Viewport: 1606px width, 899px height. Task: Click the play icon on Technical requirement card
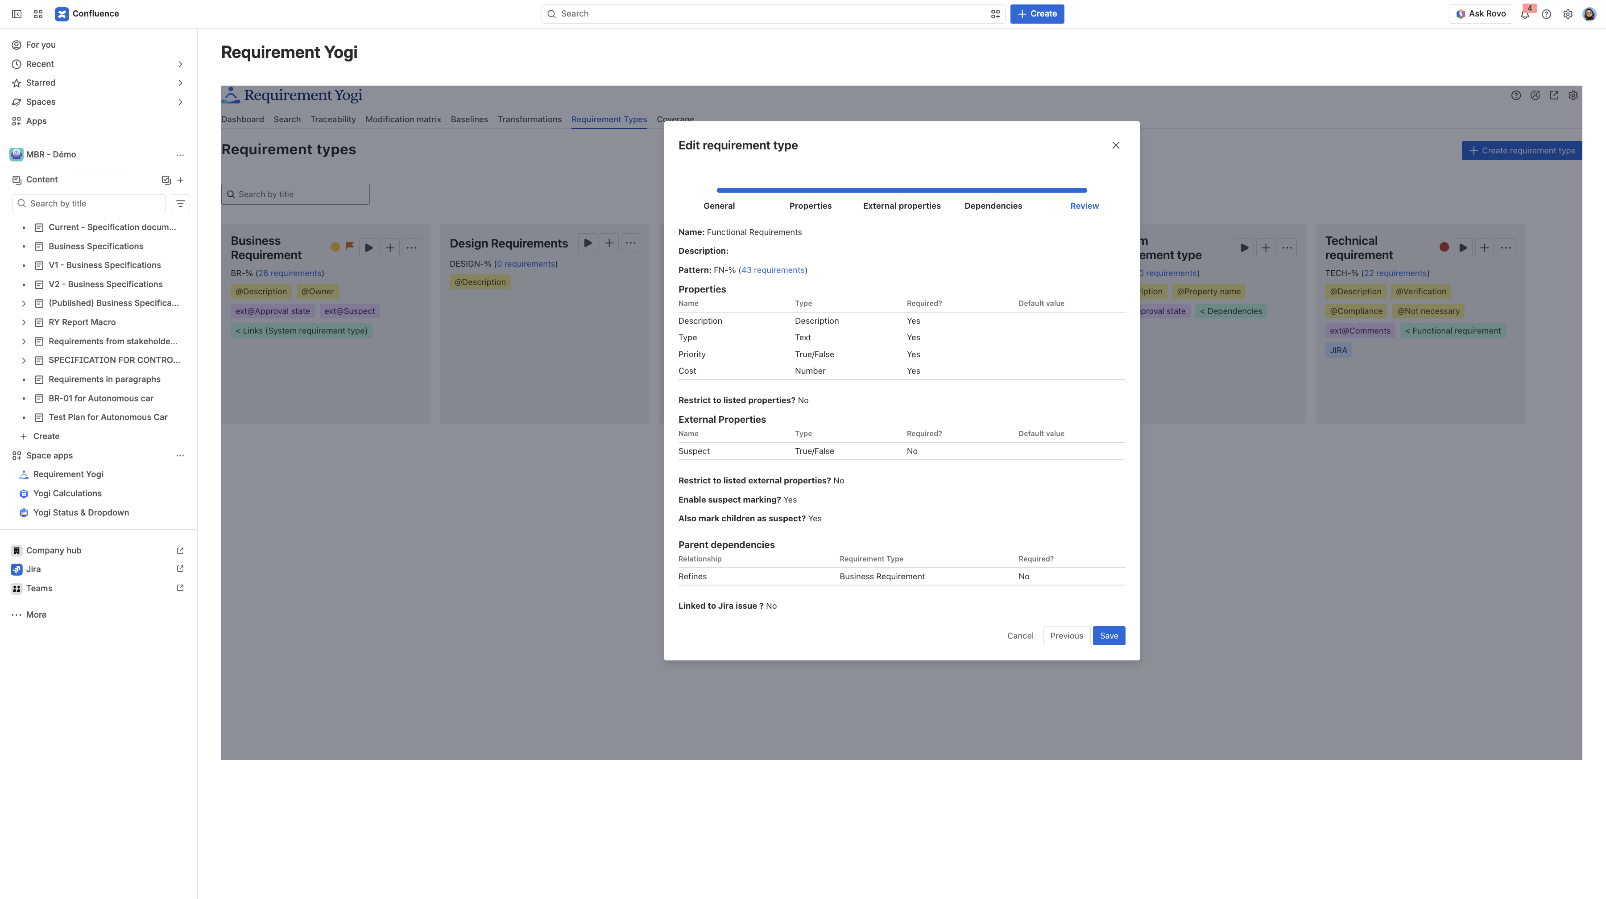pos(1463,248)
